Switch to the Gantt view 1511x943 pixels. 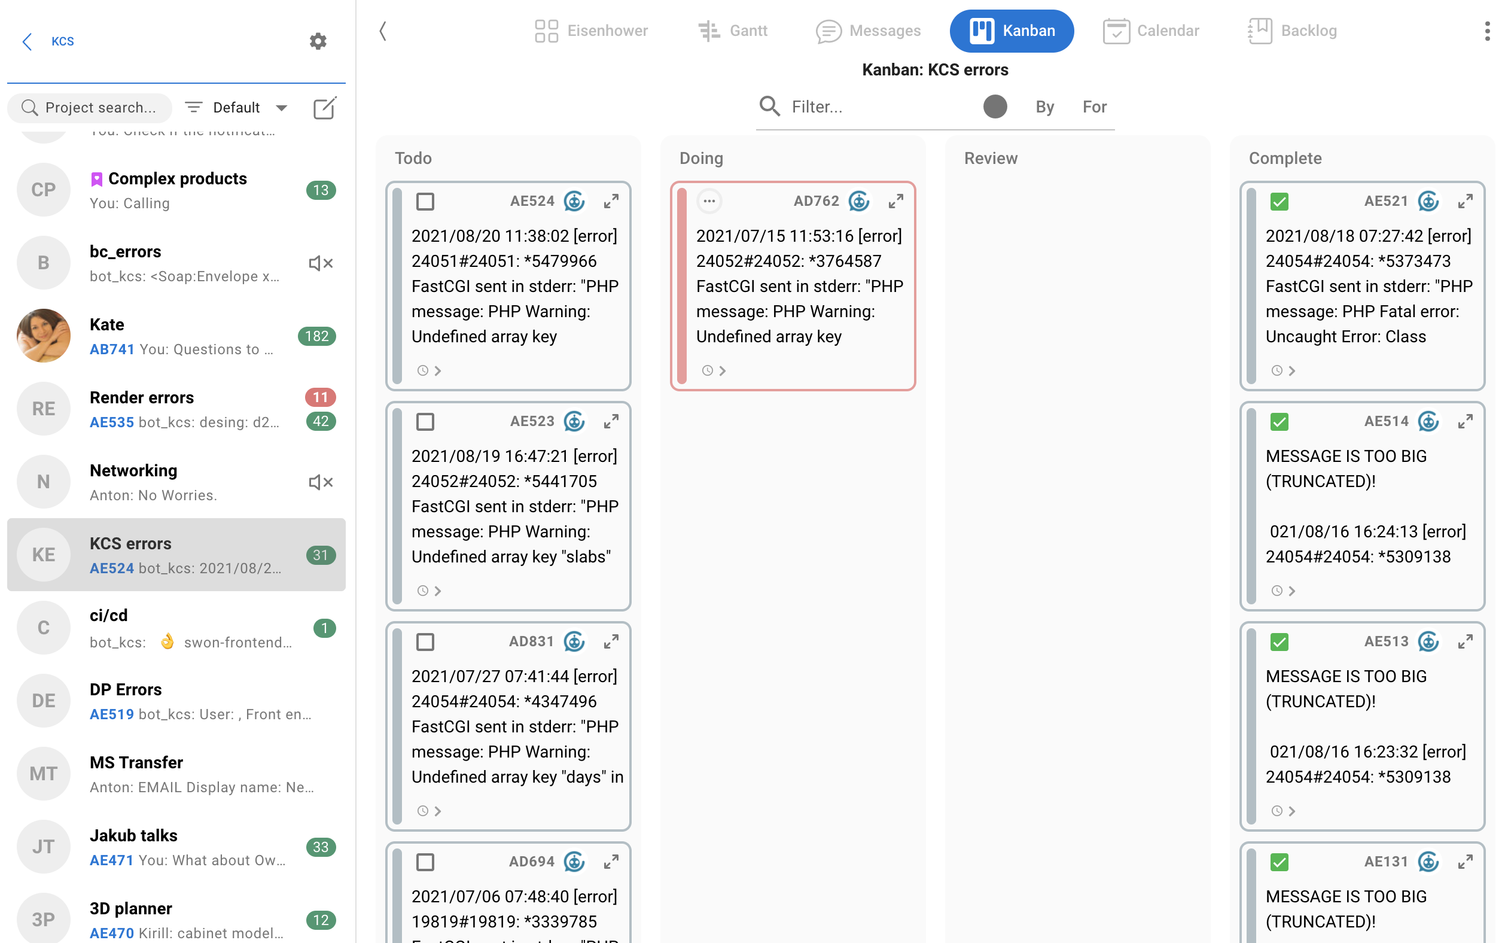[x=732, y=31]
